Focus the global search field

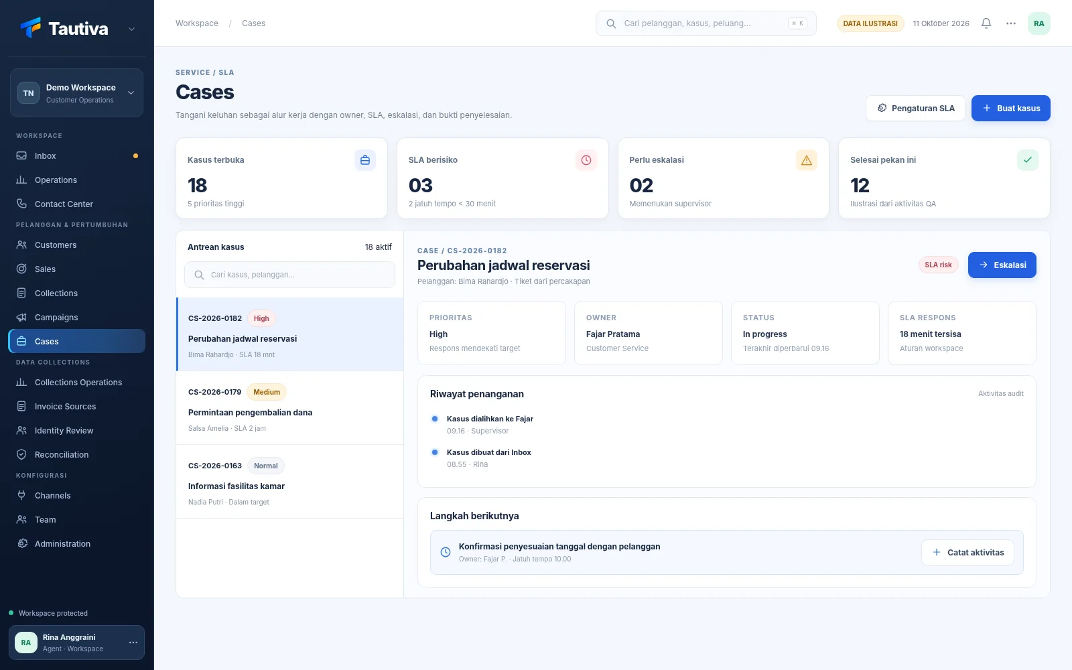[x=706, y=23]
